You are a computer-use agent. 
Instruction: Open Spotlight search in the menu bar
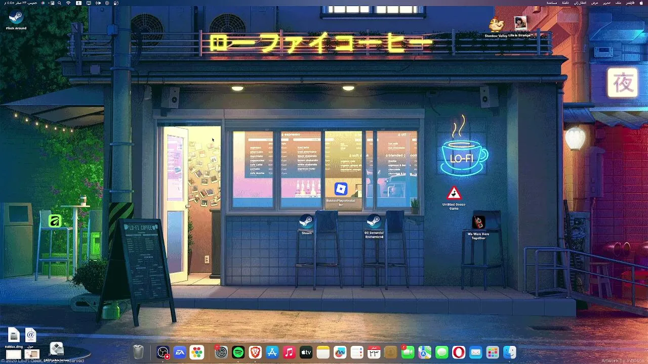[59, 3]
